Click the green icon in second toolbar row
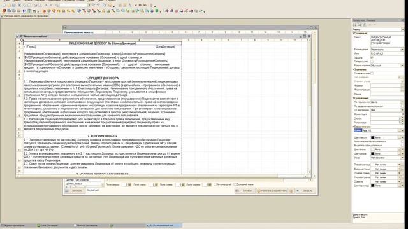This screenshot has width=408, height=229. click(157, 11)
